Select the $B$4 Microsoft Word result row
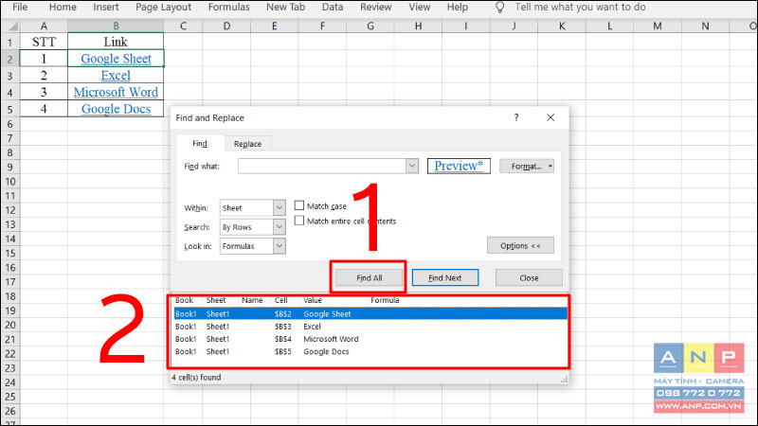This screenshot has width=758, height=426. coord(370,339)
